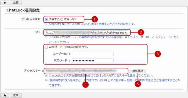The height and width of the screenshot is (98, 188).
Task: Click the 接続確認 button
Action: 138,71
